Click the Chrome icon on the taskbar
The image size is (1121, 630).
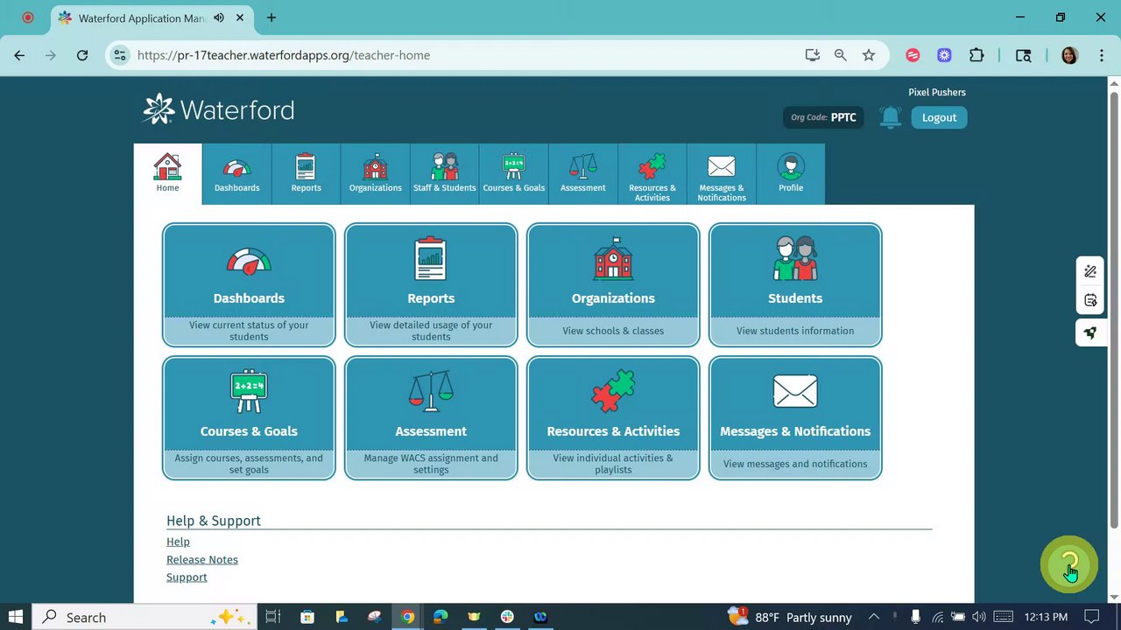coord(407,617)
